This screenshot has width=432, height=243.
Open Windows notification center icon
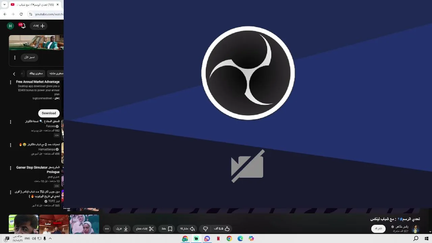coord(7,239)
